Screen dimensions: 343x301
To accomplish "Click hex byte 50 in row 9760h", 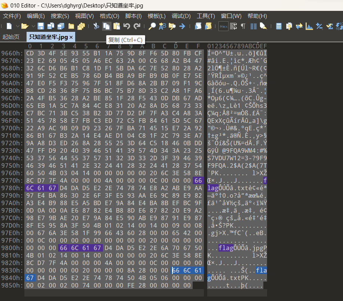I will pyautogui.click(x=41, y=173).
